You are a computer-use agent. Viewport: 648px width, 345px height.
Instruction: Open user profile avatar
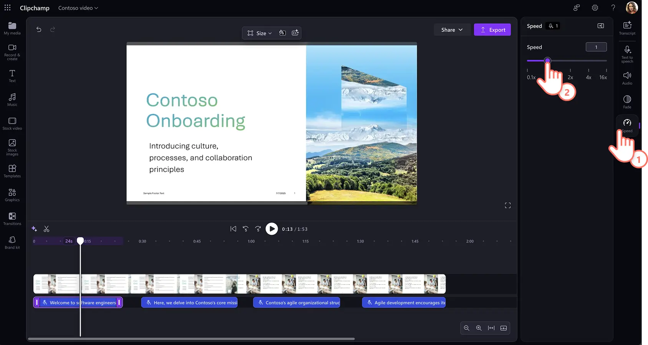(x=632, y=7)
